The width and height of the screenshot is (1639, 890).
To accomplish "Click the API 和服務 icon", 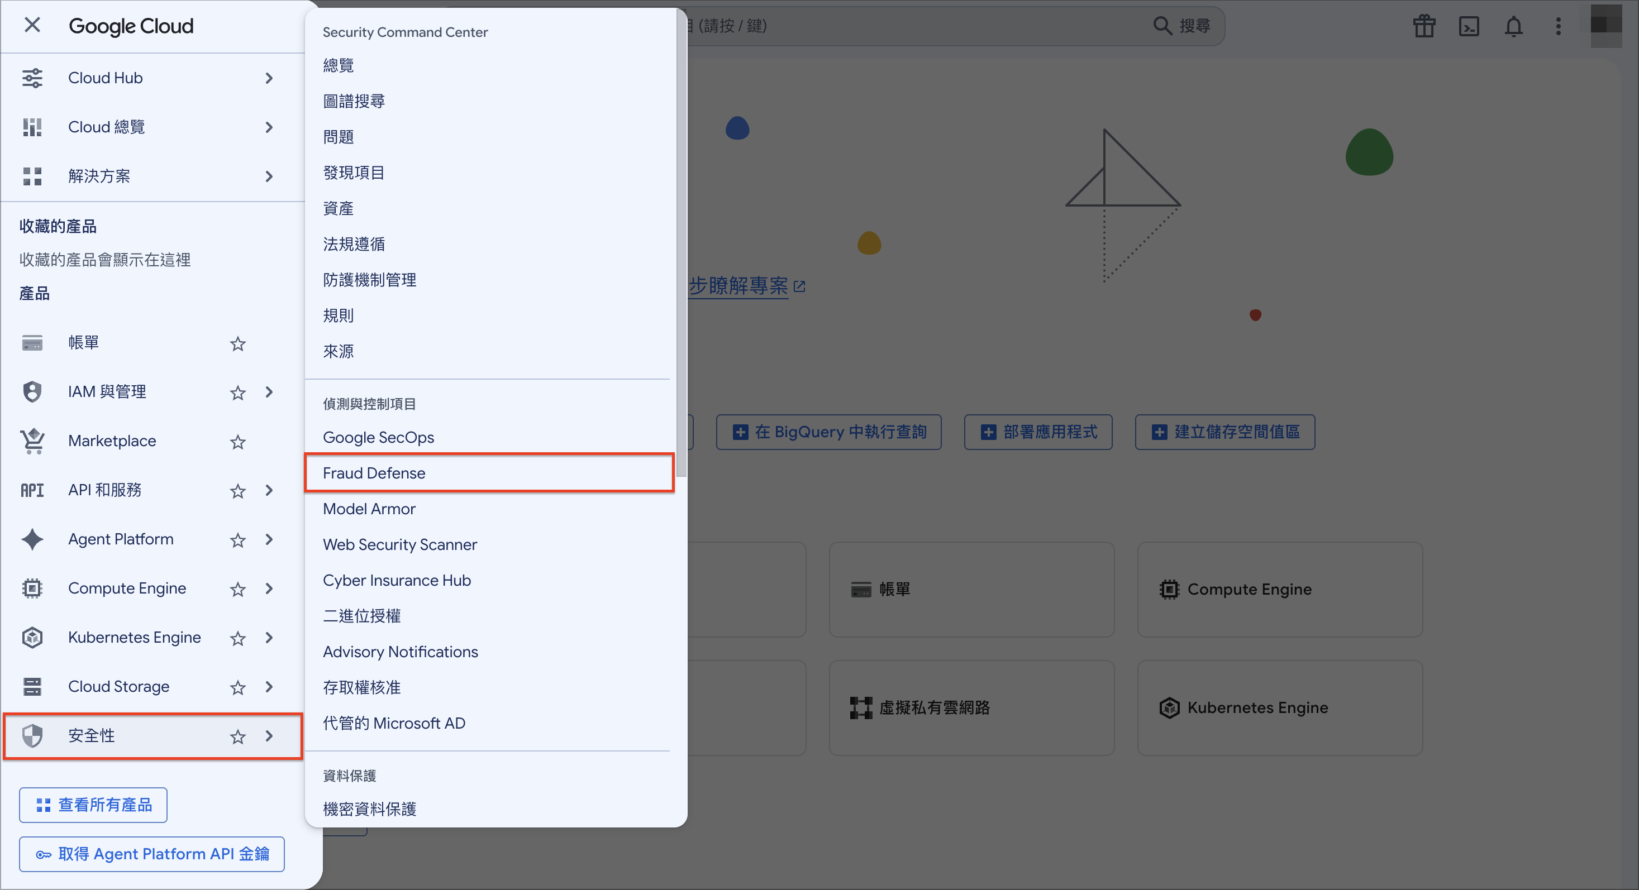I will click(x=32, y=490).
